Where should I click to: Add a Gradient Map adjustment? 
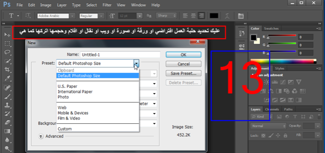click(x=299, y=100)
